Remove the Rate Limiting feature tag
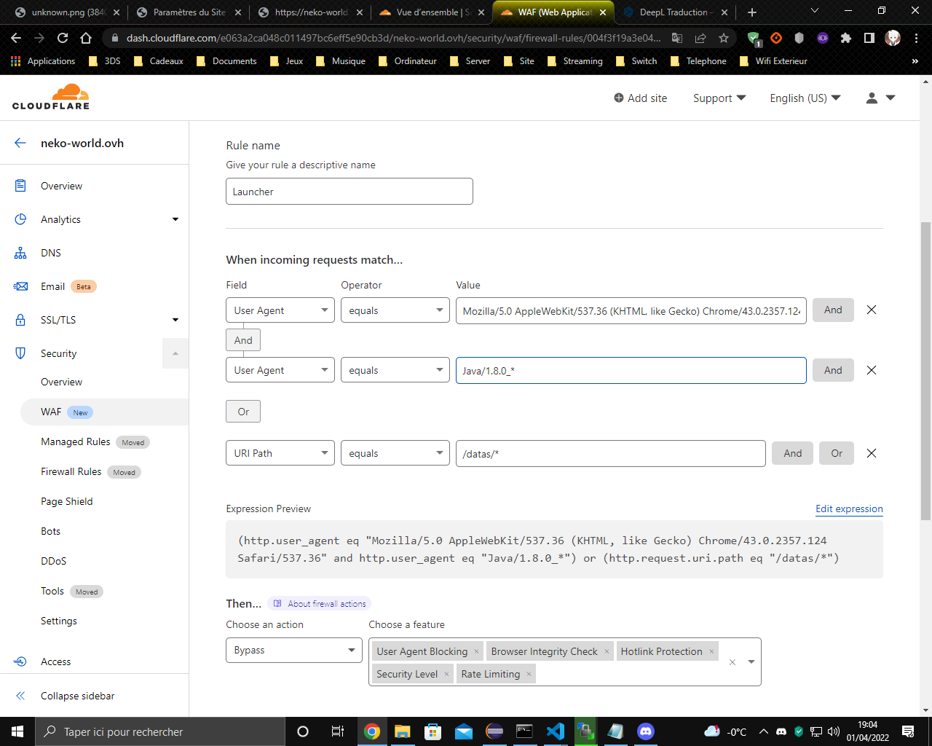The image size is (932, 746). 529,674
